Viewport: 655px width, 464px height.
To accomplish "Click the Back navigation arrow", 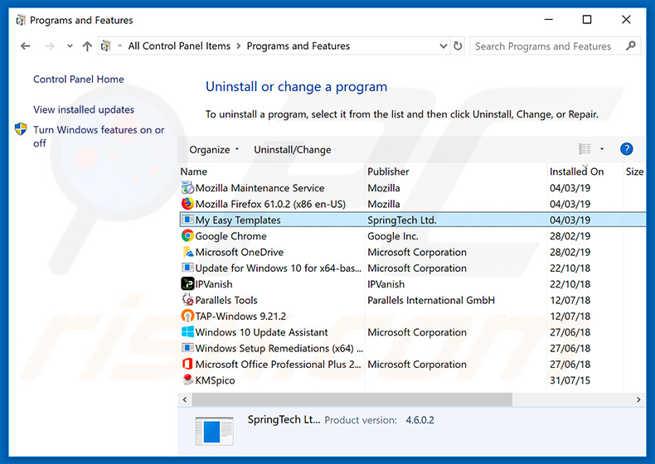I will (x=26, y=46).
